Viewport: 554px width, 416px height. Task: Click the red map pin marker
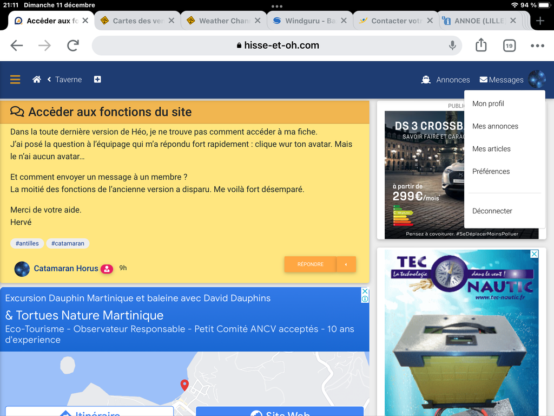coord(184,385)
